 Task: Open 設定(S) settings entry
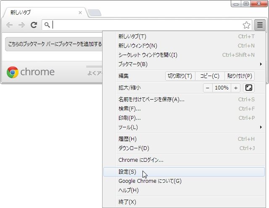[184, 172]
